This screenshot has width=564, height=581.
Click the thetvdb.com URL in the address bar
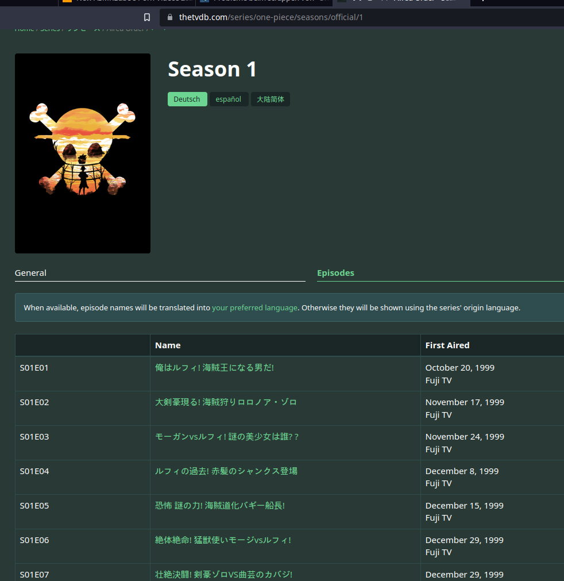271,17
